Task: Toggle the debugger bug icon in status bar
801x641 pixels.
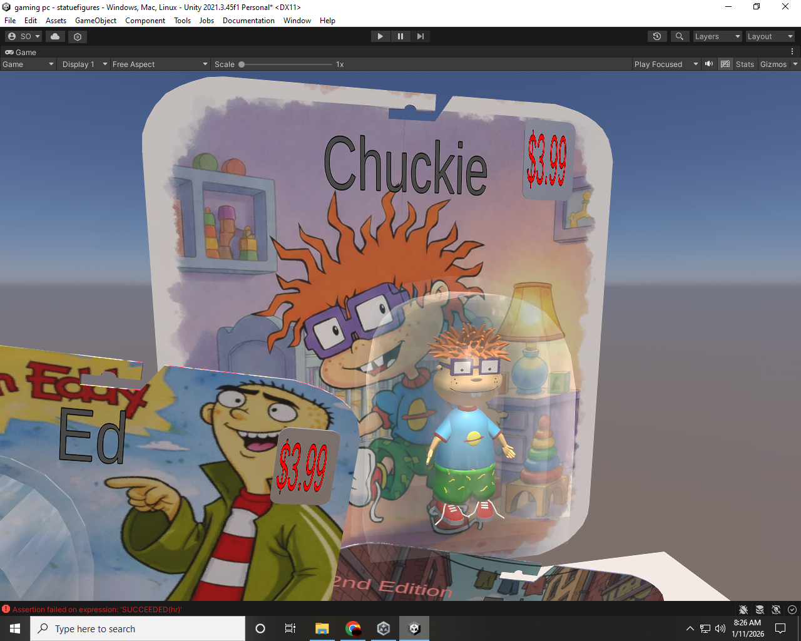Action: [x=743, y=609]
